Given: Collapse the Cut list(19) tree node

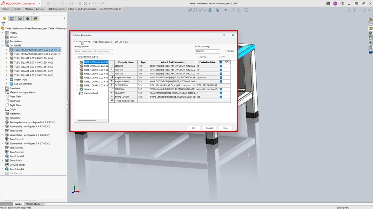Looking at the screenshot, I should click(x=2, y=45).
